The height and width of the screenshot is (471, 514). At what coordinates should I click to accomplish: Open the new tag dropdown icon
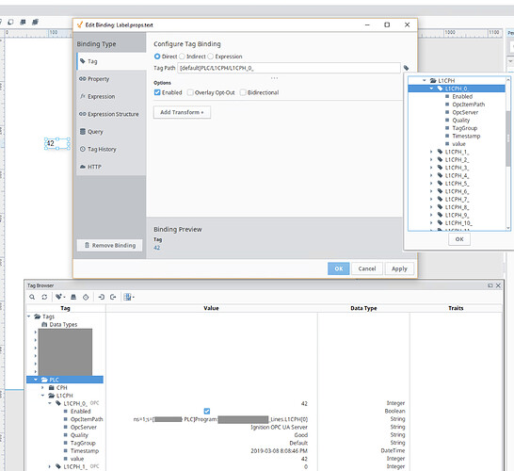click(x=60, y=297)
